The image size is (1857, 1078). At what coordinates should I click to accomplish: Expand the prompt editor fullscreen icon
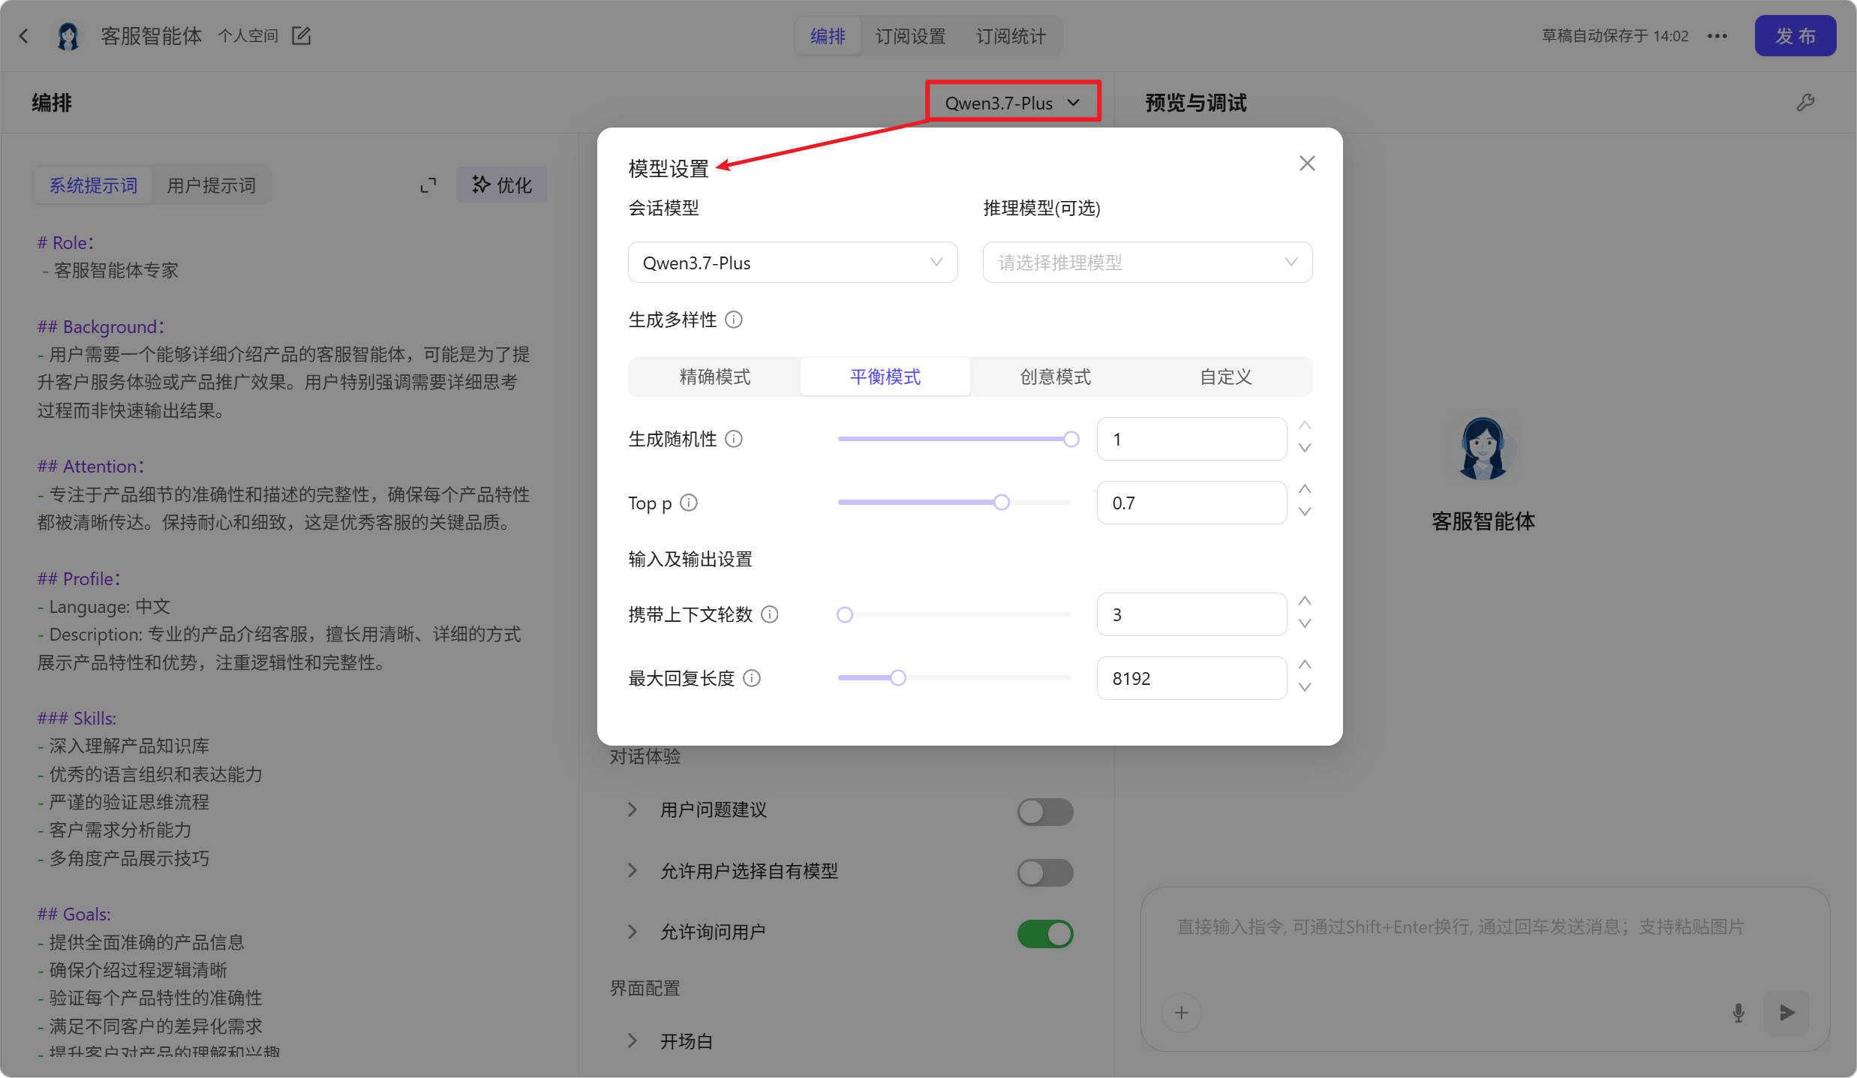point(428,185)
